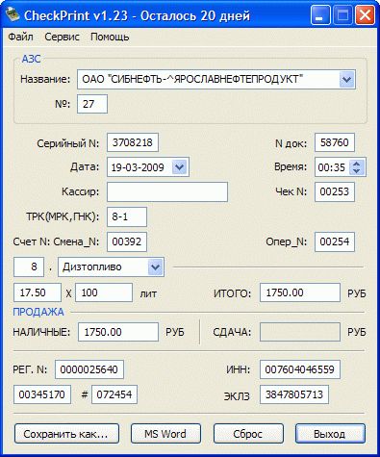Click the disabled СДАЧА field

click(300, 332)
